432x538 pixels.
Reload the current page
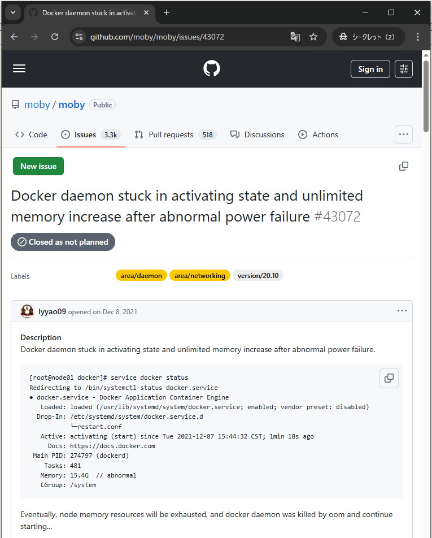tap(55, 37)
